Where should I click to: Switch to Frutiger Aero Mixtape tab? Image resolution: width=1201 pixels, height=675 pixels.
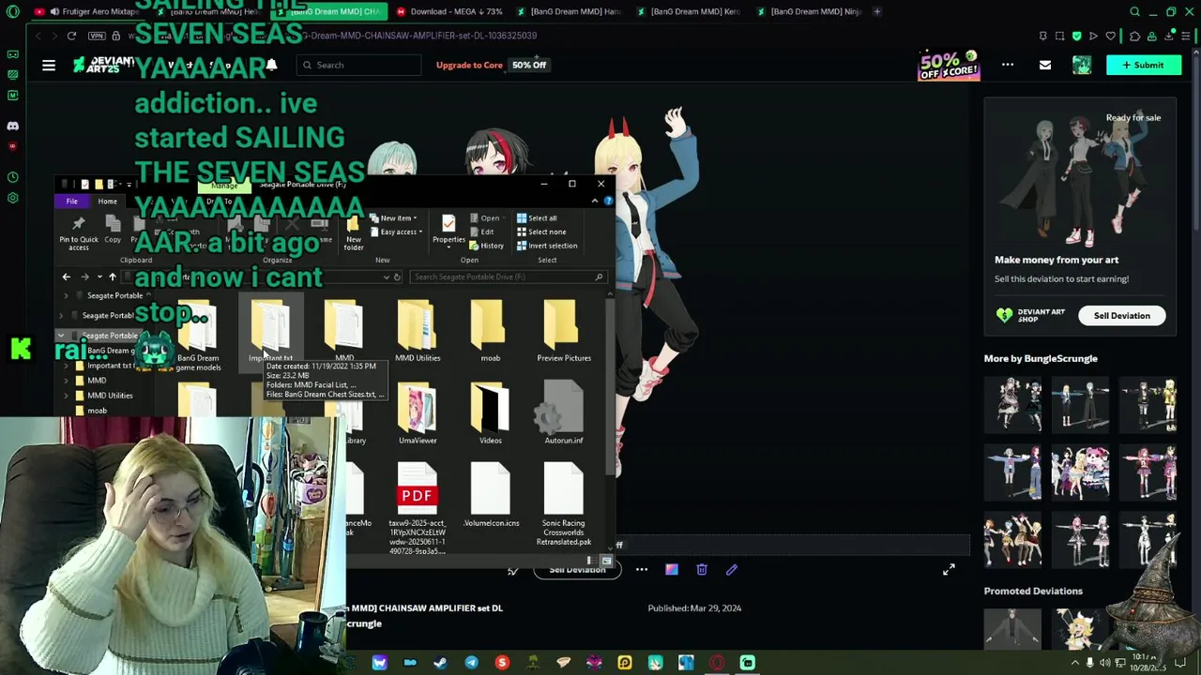92,11
